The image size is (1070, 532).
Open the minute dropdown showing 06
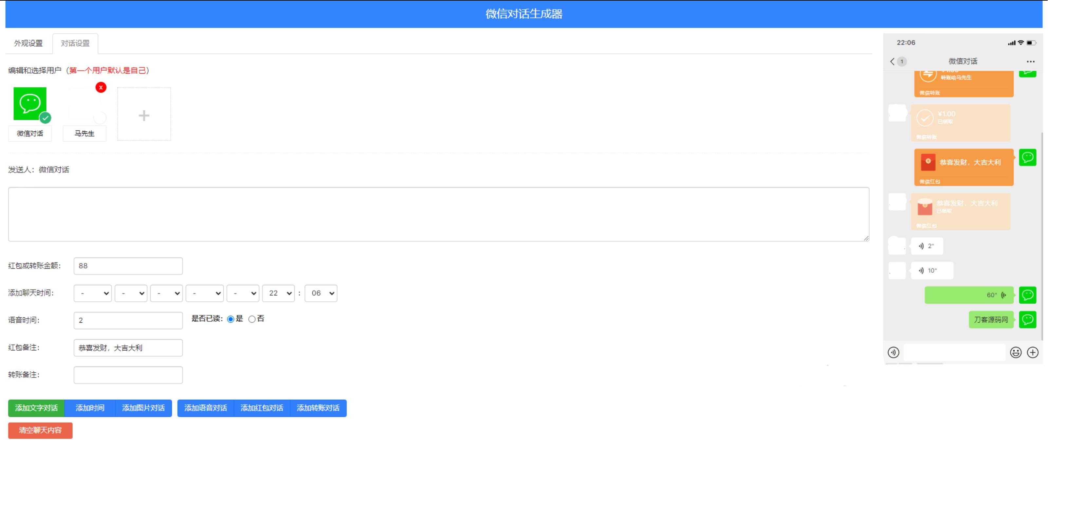tap(321, 293)
